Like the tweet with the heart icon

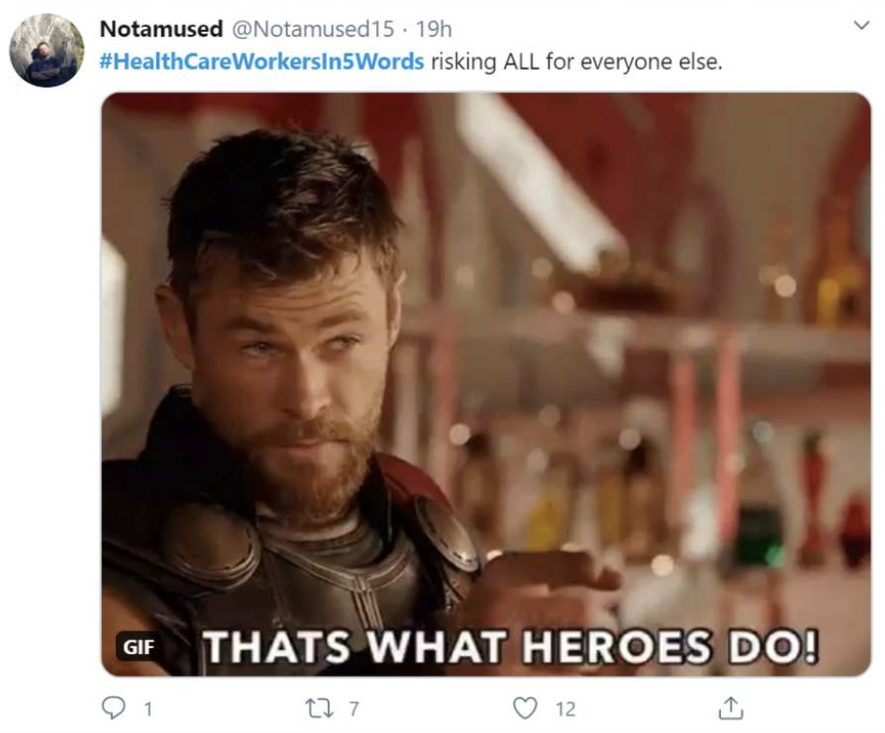(x=525, y=707)
